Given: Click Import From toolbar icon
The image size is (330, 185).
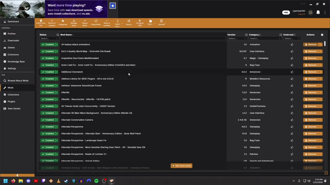Looking at the screenshot, I should tap(118, 21).
